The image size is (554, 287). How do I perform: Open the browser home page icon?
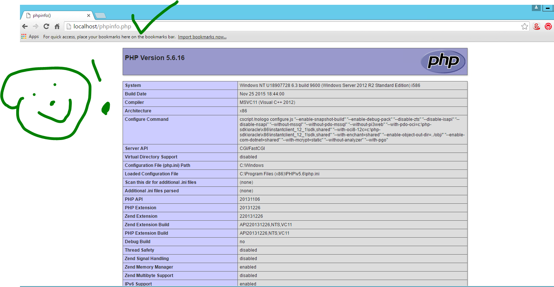(57, 26)
